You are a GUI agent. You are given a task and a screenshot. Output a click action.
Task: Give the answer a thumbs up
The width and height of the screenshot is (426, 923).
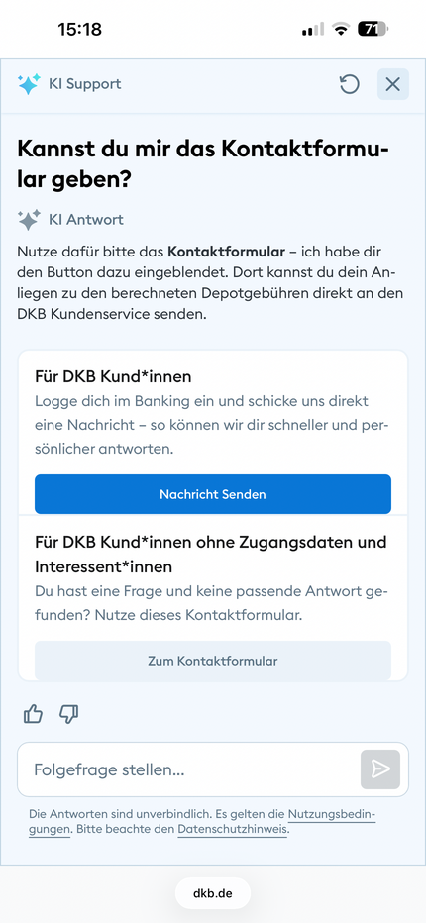pyautogui.click(x=33, y=714)
